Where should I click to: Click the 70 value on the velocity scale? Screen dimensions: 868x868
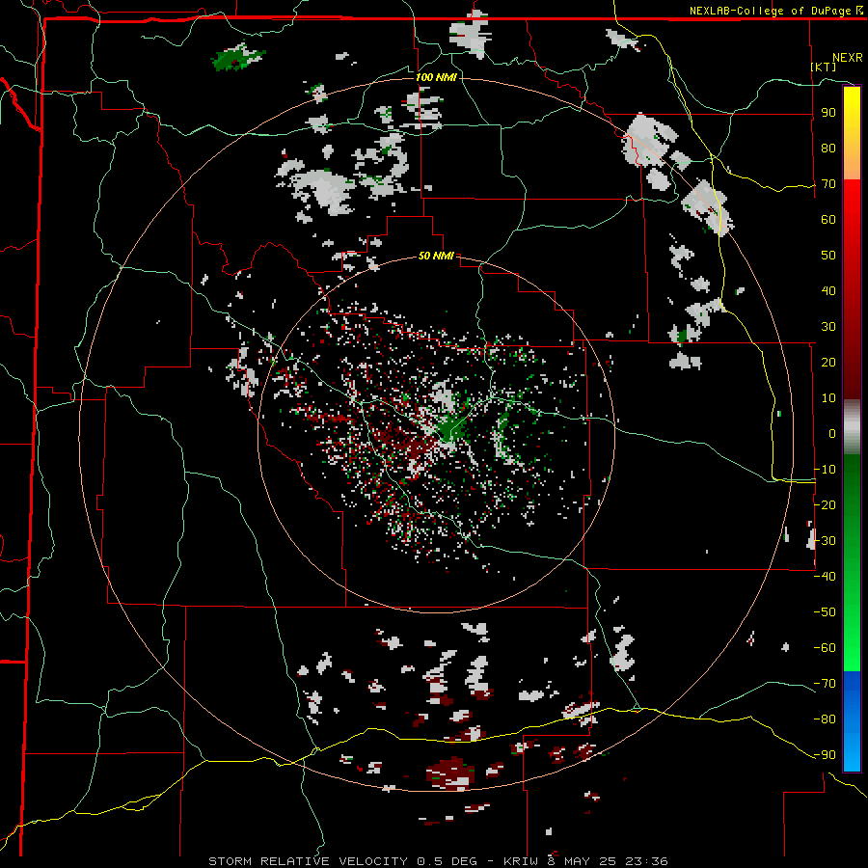(828, 184)
